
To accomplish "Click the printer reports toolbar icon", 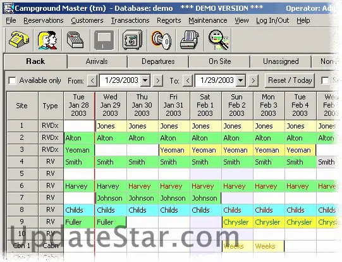I will pyautogui.click(x=190, y=40).
